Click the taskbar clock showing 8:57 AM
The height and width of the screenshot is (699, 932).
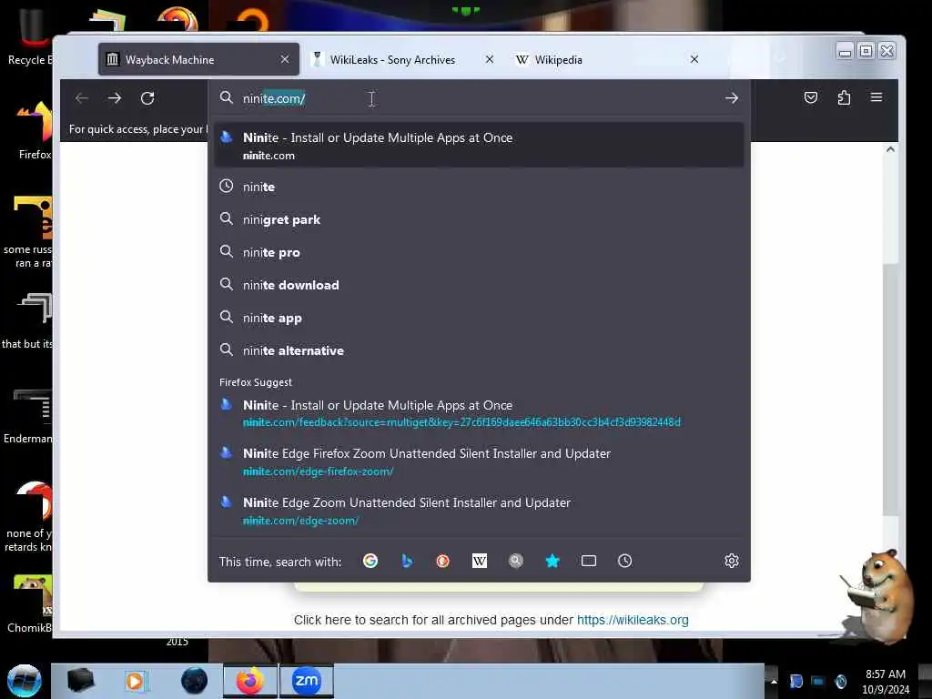click(x=886, y=682)
